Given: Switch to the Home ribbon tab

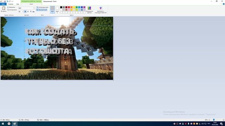Looking at the screenshot, I should 11,4.
